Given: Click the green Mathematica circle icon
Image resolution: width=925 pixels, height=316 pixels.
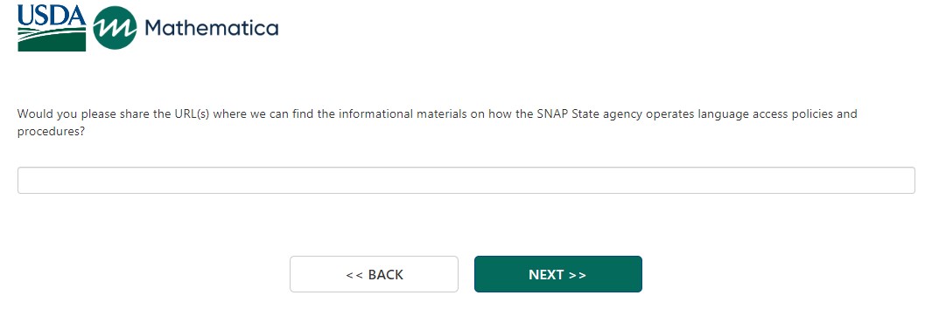Looking at the screenshot, I should coord(115,28).
